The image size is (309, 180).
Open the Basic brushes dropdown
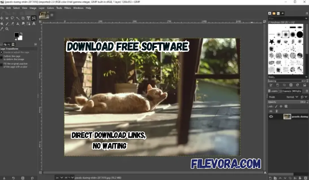click(287, 77)
